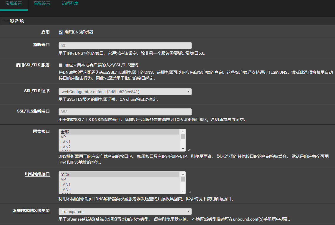335x225 pixels.
Task: Focus the SSL/TLS监听端口 field showing 853
Action: pos(125,112)
